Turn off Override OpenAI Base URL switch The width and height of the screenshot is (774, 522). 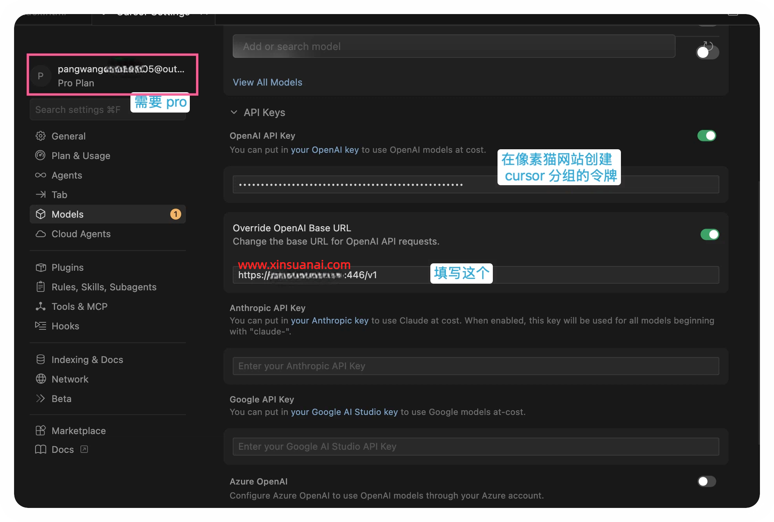[710, 234]
